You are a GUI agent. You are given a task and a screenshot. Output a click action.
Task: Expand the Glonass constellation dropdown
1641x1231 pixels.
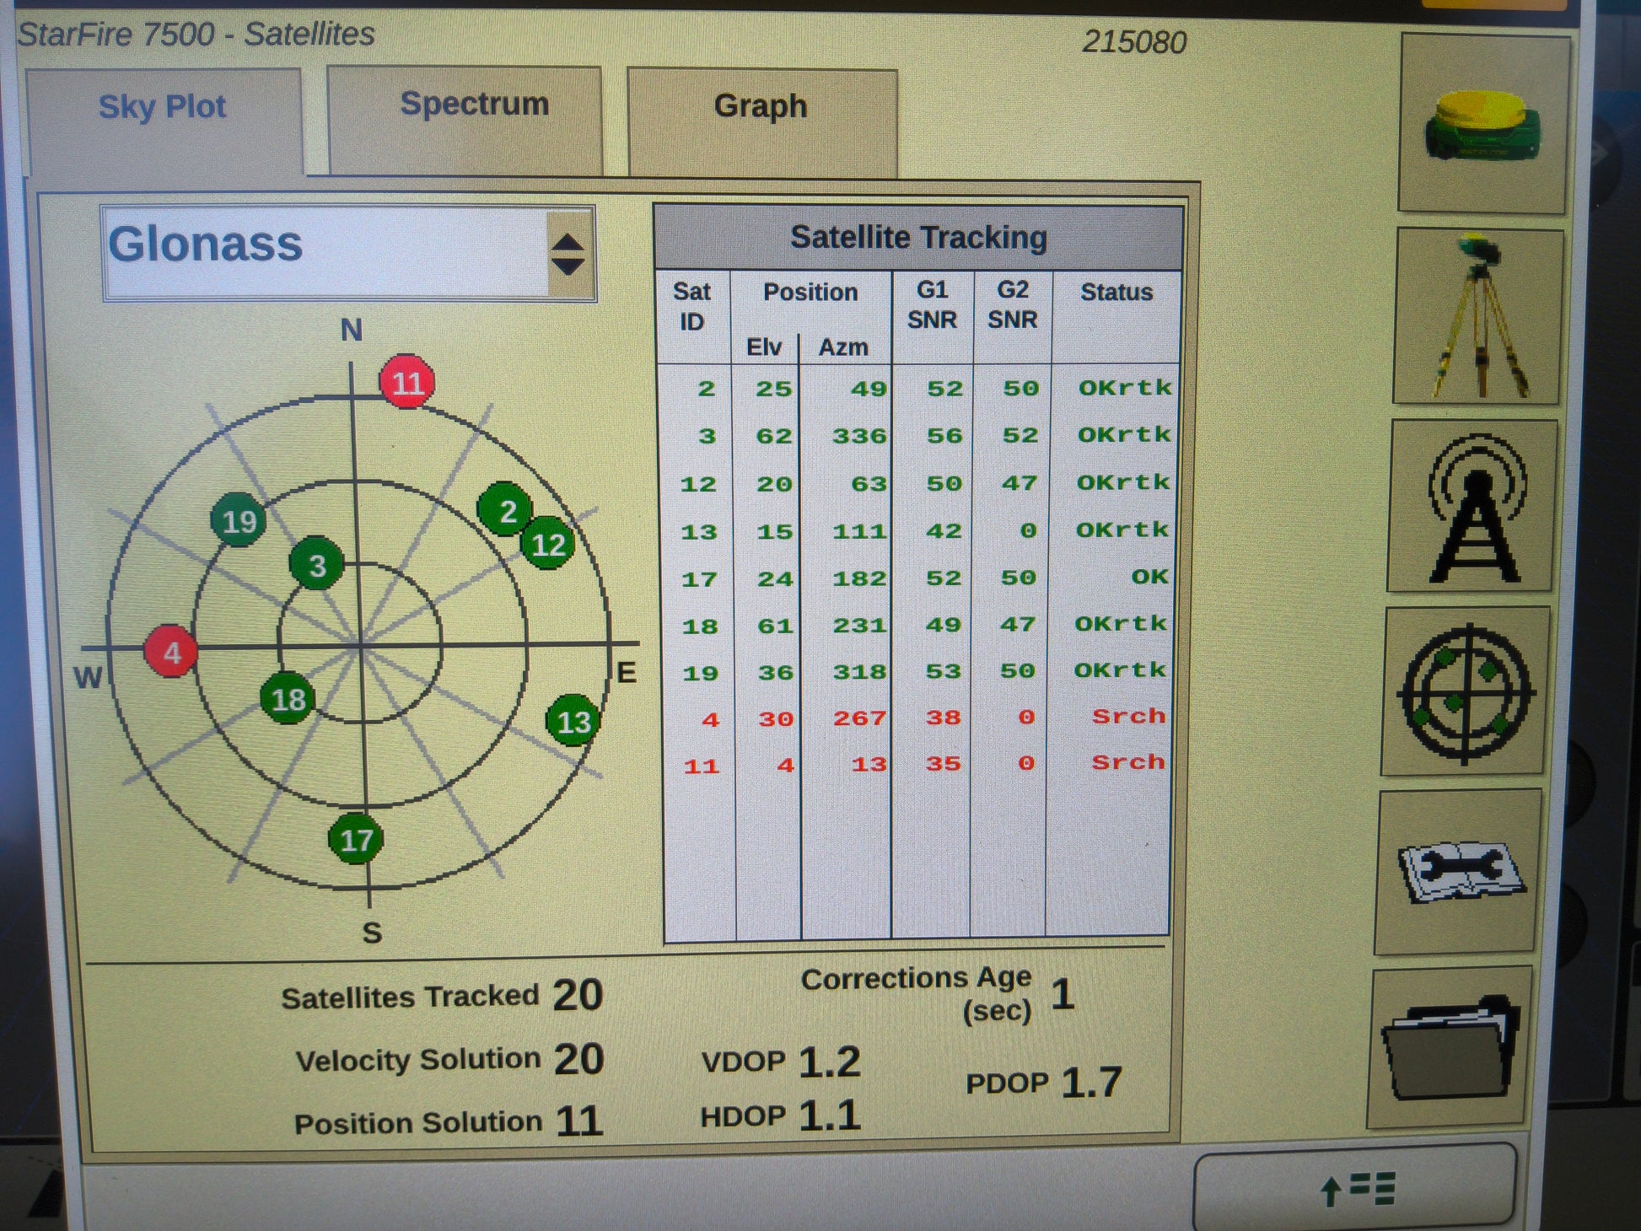348,252
